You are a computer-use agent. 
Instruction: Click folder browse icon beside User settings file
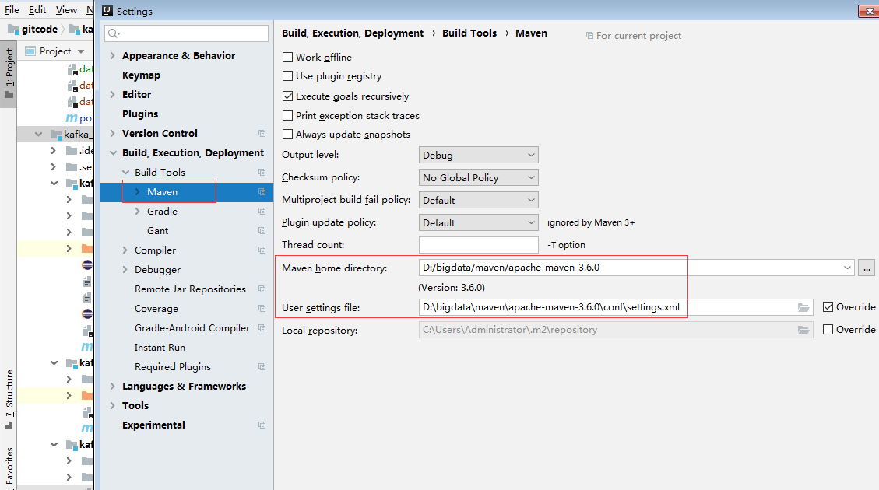804,306
